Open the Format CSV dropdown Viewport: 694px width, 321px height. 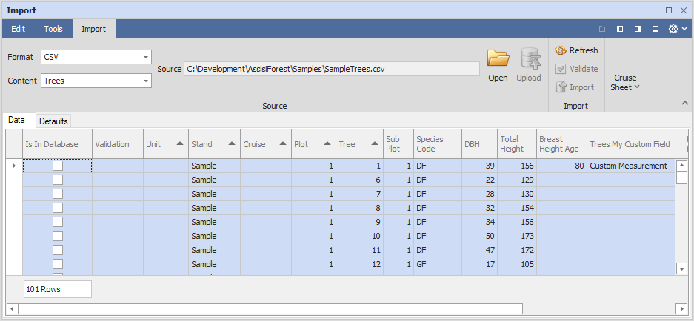click(146, 57)
